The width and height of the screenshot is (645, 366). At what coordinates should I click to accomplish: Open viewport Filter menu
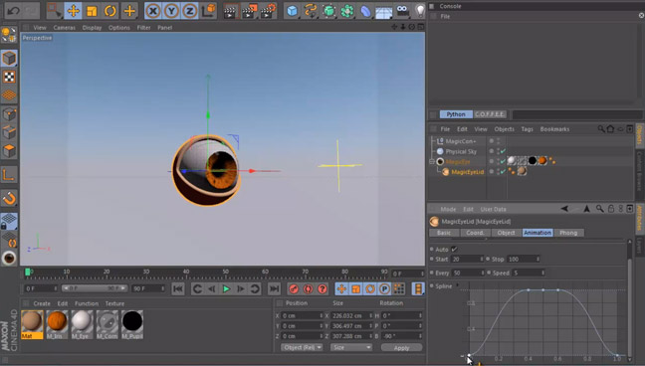point(143,28)
